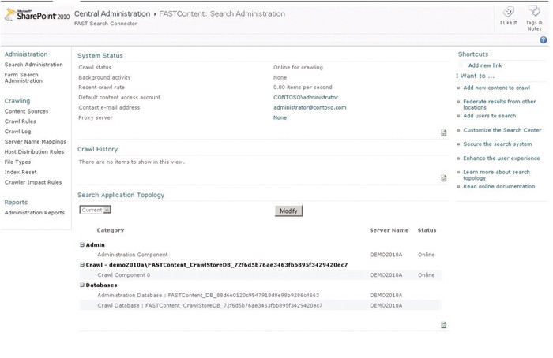Click the System Status section edit icon
The image size is (553, 358).
[444, 133]
